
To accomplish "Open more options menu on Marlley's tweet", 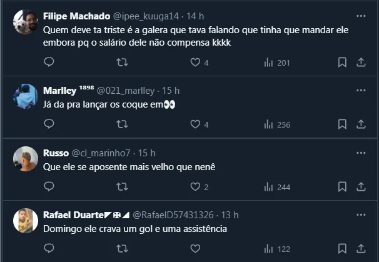I will (x=361, y=89).
